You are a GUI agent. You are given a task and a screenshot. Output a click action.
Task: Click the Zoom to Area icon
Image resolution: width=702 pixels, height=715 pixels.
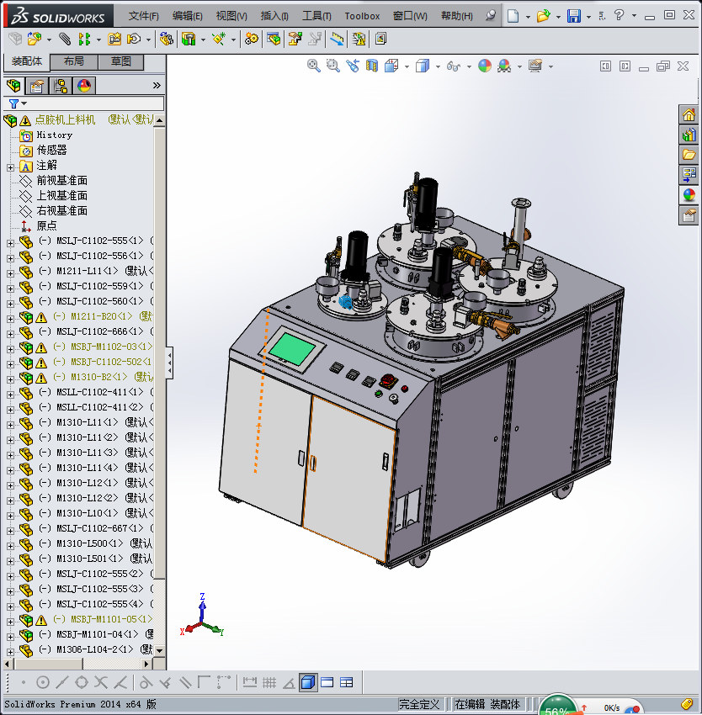click(333, 66)
